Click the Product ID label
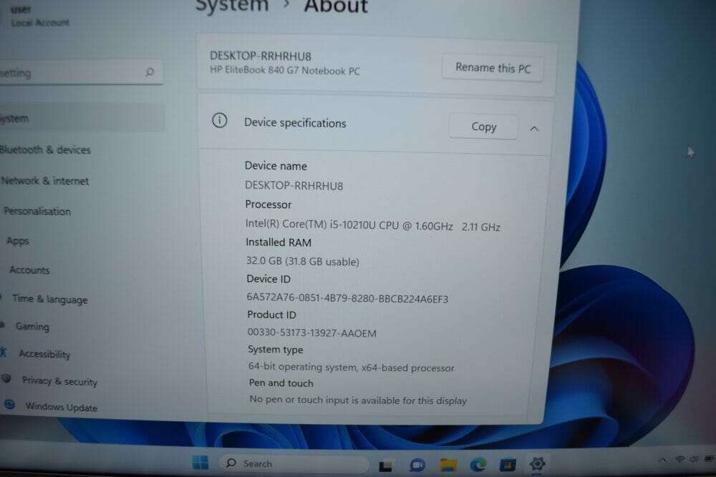The image size is (716, 477). 271,315
